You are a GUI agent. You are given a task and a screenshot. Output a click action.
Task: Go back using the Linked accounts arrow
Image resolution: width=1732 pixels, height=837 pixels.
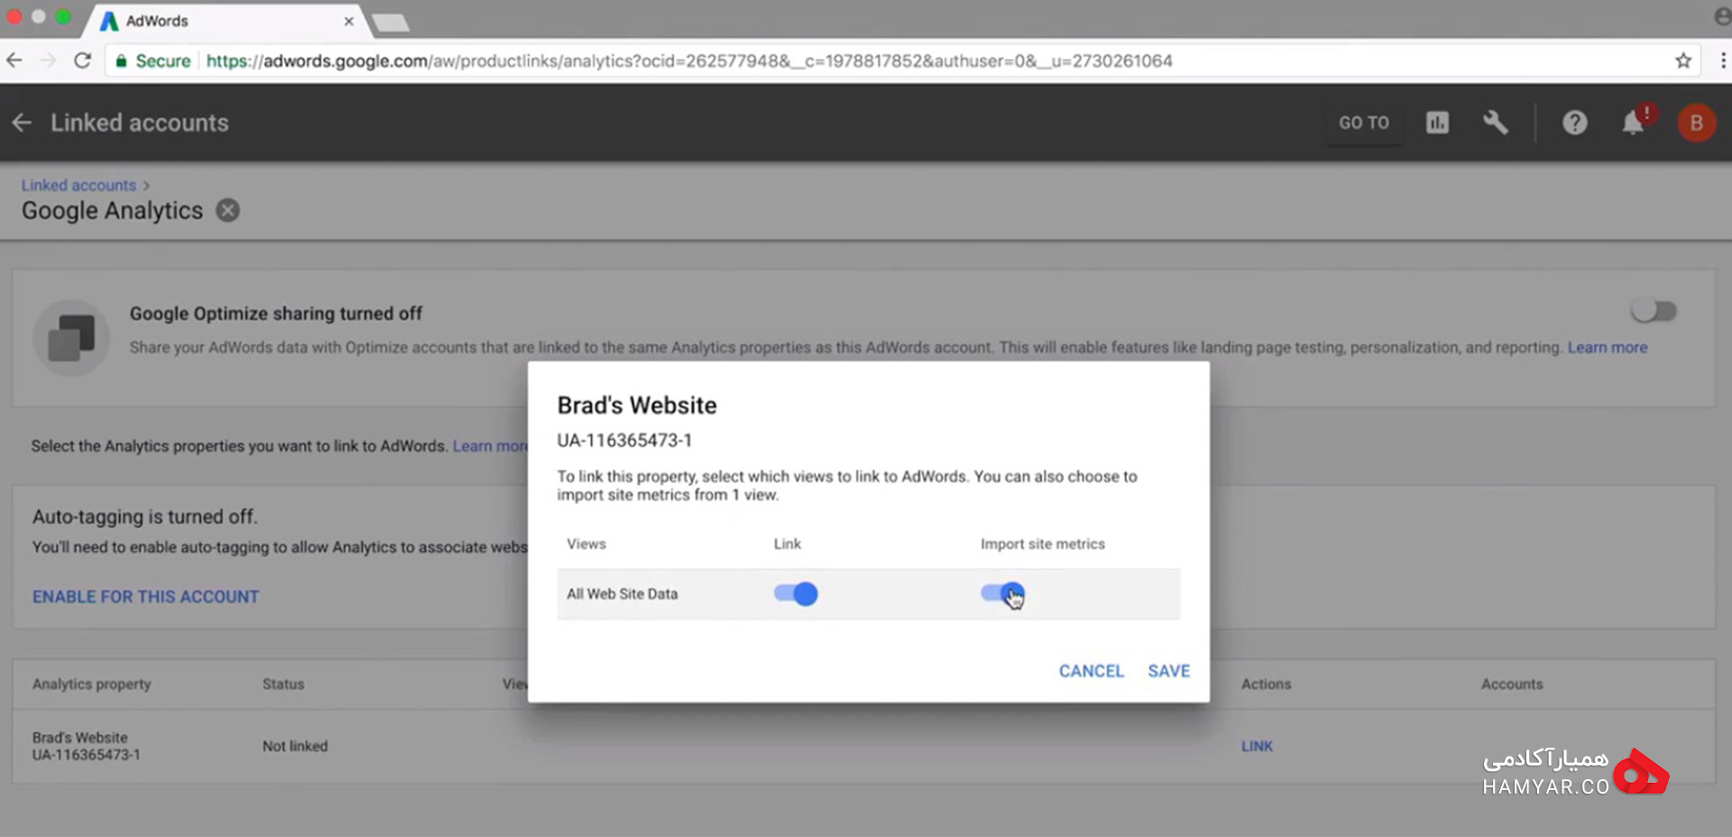22,123
